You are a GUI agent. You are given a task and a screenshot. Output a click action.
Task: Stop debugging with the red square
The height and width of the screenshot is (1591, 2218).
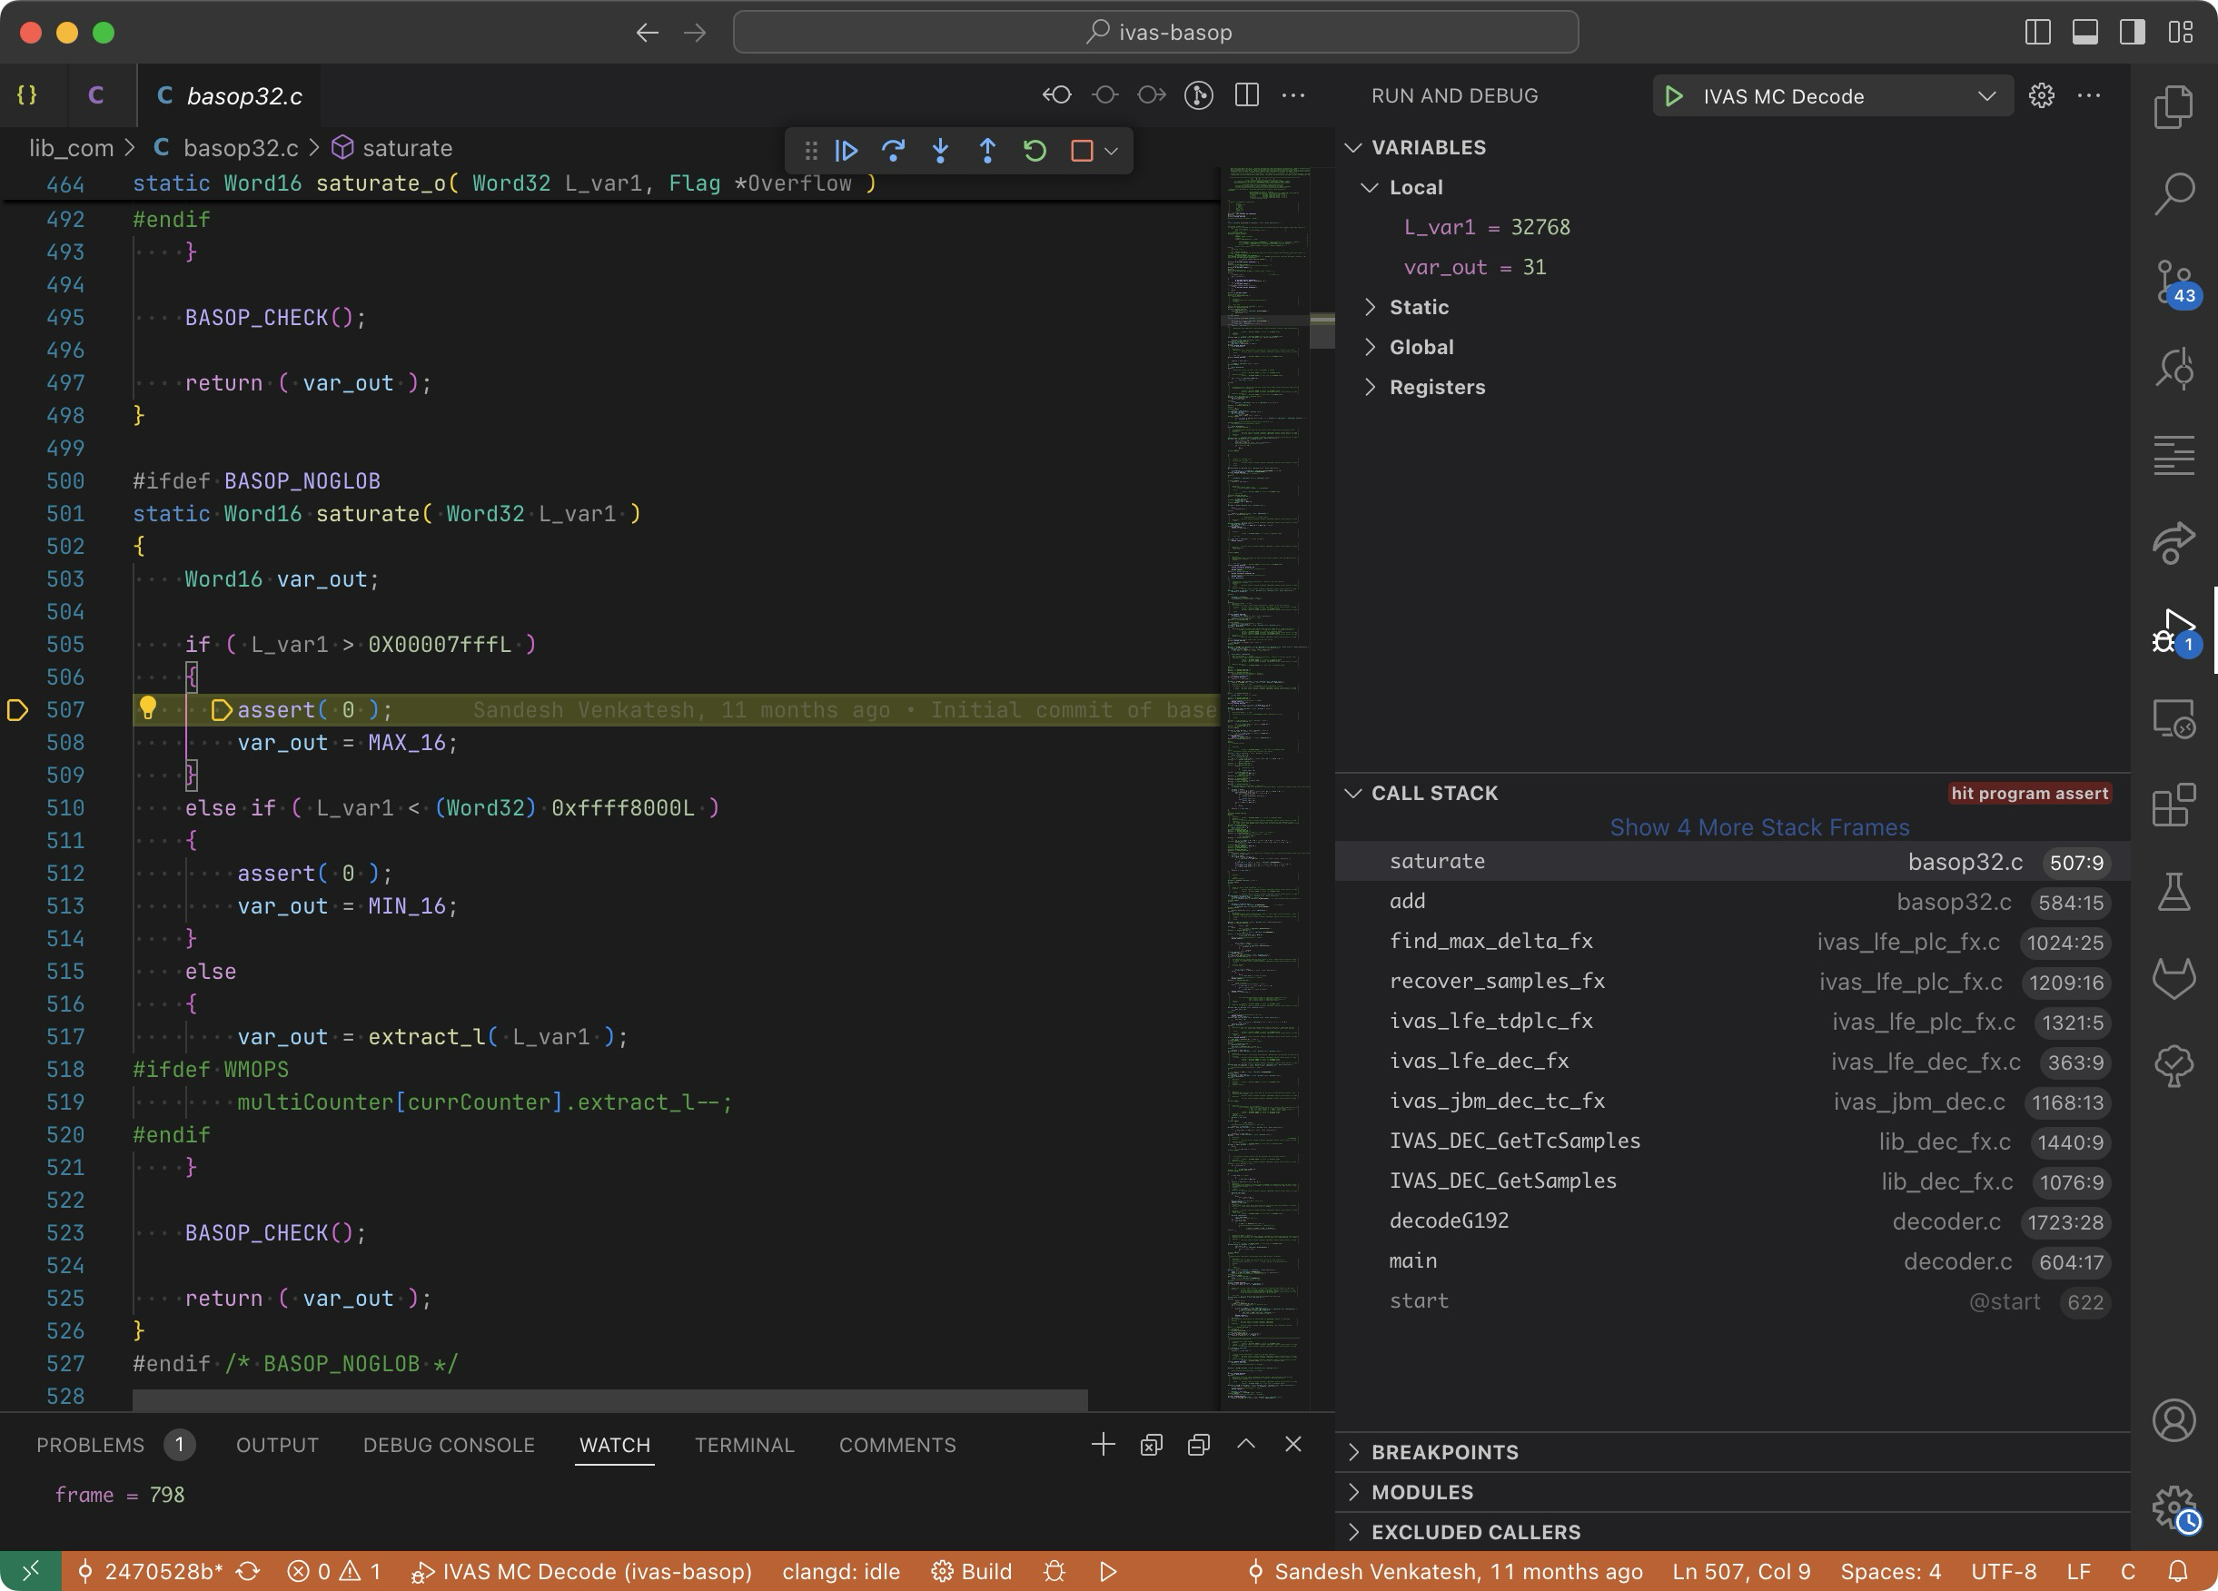(x=1081, y=151)
